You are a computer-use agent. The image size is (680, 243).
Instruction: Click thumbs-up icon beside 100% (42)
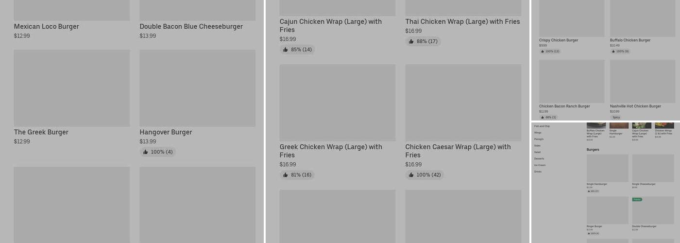coord(411,175)
